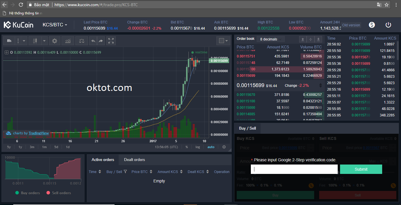Toggle log scale on the chart
Viewport: 401px width, 205px height.
point(198,147)
